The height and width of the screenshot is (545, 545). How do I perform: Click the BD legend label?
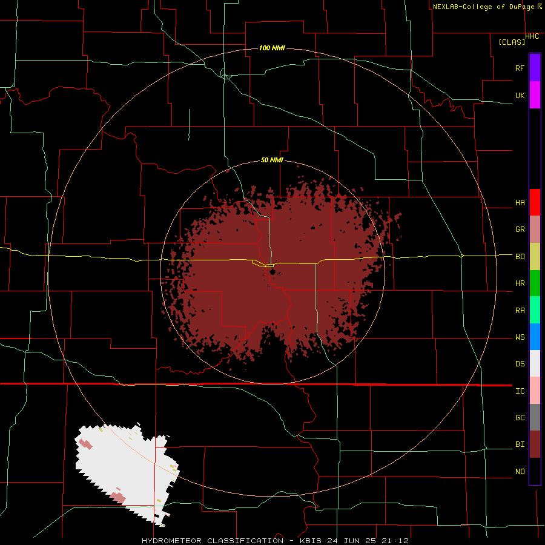pos(520,257)
